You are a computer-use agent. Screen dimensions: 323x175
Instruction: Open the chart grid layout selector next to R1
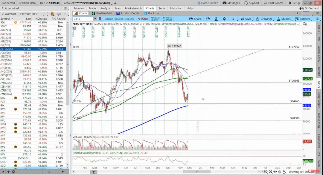pos(306,13)
